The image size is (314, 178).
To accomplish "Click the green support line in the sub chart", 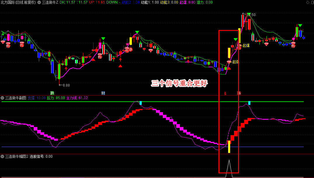I will pyautogui.click(x=152, y=102).
